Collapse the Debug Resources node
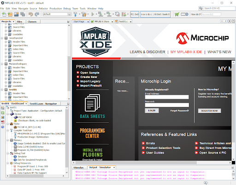Screen dimensions: 236x185 pyautogui.click(x=8, y=163)
